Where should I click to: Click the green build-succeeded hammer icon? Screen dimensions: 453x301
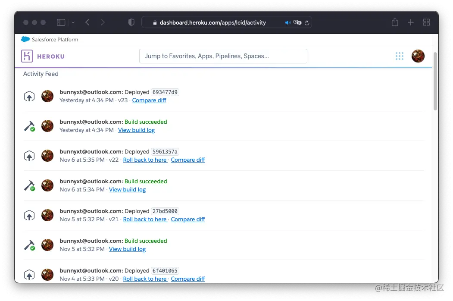pos(29,126)
